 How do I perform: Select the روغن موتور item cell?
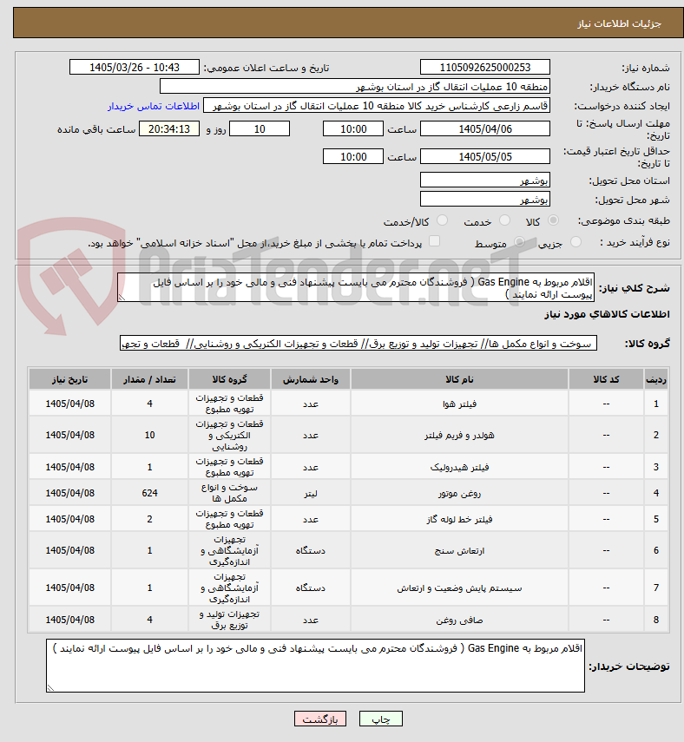pyautogui.click(x=459, y=493)
